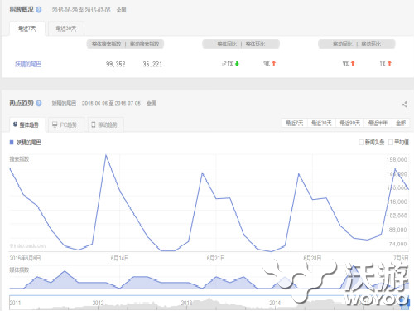This screenshot has height=311, width=414.
Task: Set chart range to 最近半年
Action: pos(378,123)
